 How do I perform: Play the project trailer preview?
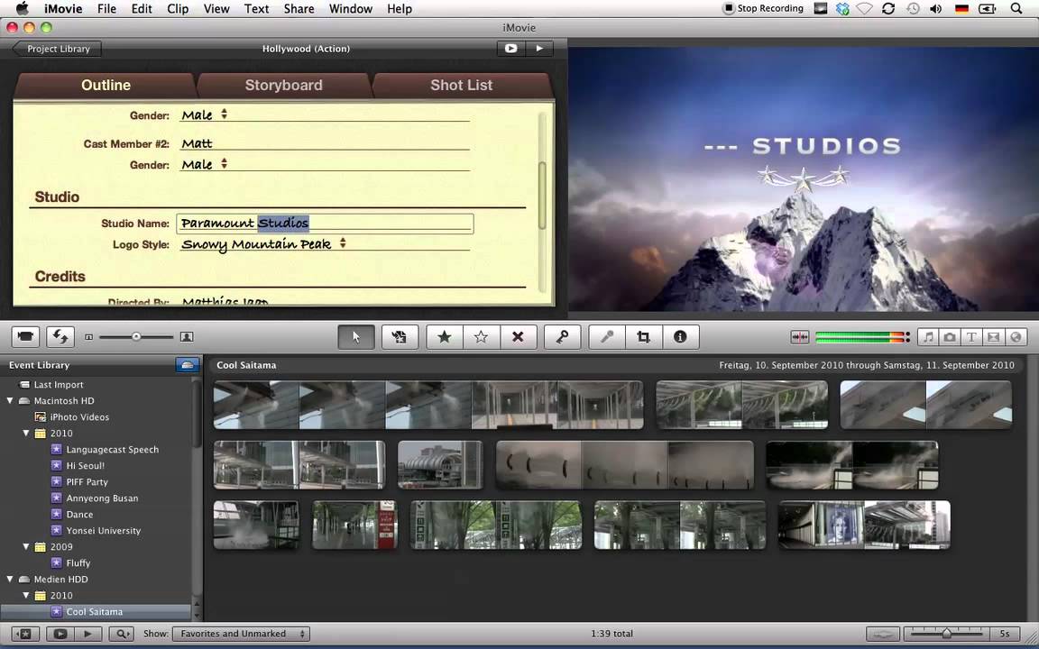[x=539, y=49]
